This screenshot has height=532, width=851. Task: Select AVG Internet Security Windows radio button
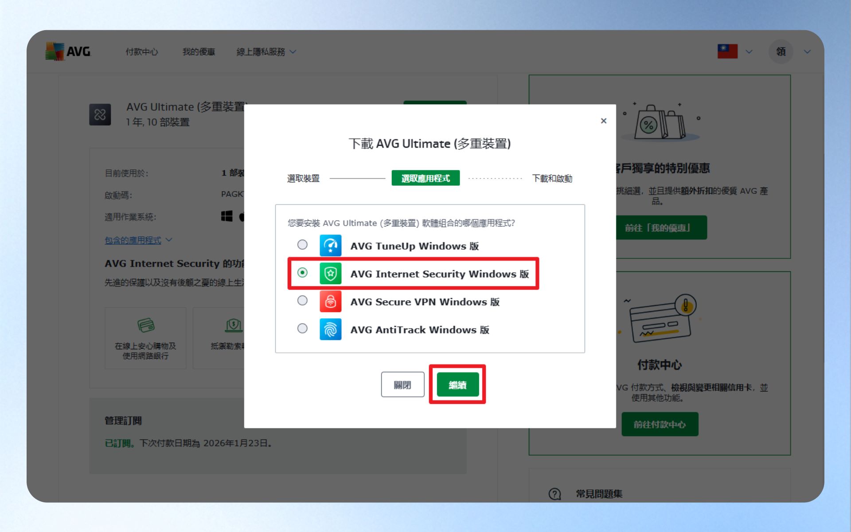point(302,273)
